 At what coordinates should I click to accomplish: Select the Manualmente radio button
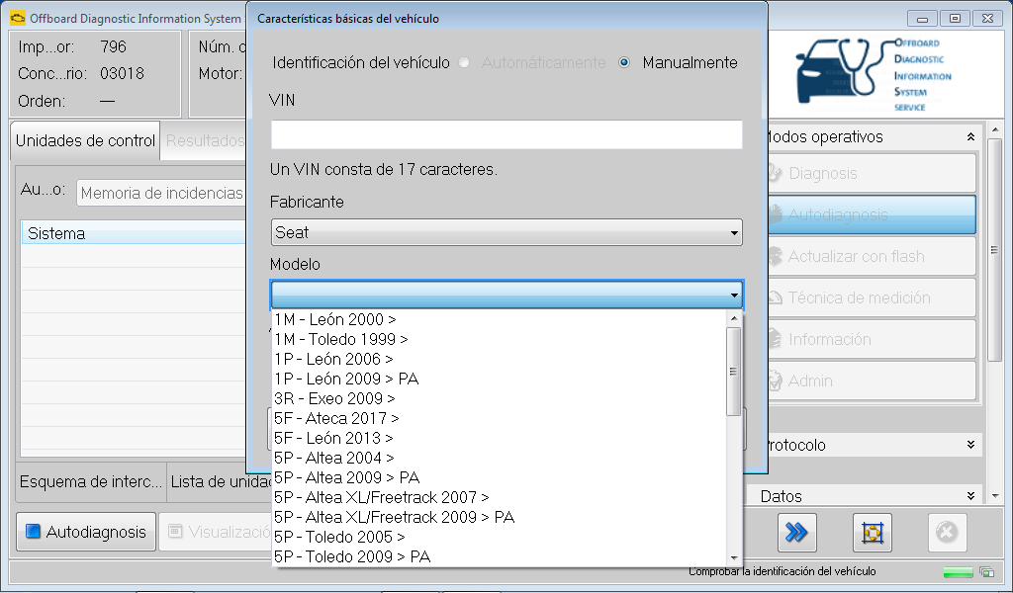click(x=624, y=62)
